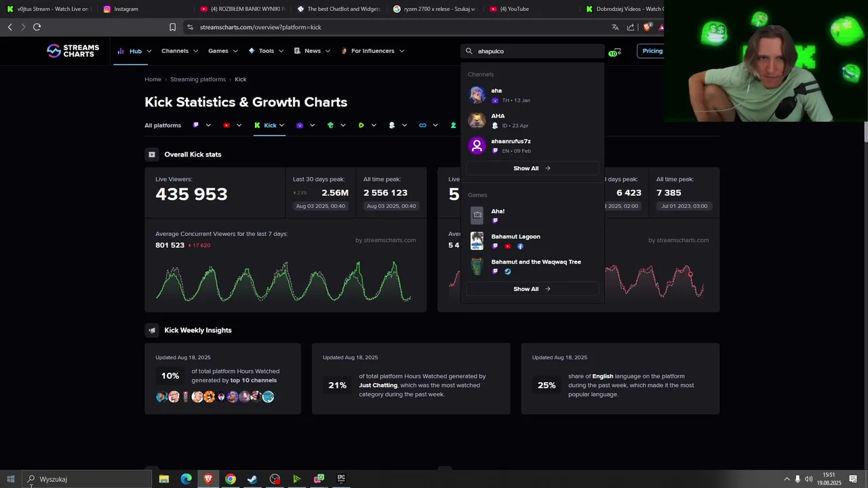Open the Windows notifications icon
Image resolution: width=868 pixels, height=488 pixels.
point(853,479)
